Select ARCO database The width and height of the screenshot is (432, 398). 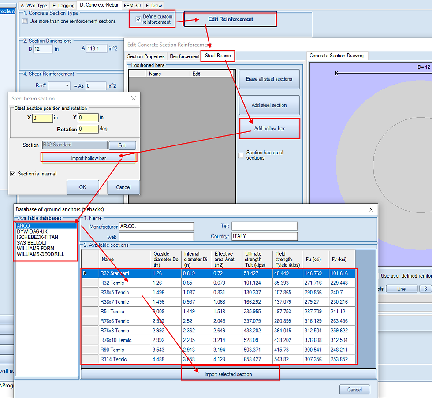tap(46, 226)
